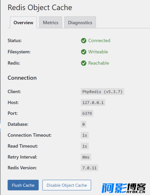Select the Overview tab
Image resolution: width=150 pixels, height=195 pixels.
pyautogui.click(x=23, y=22)
